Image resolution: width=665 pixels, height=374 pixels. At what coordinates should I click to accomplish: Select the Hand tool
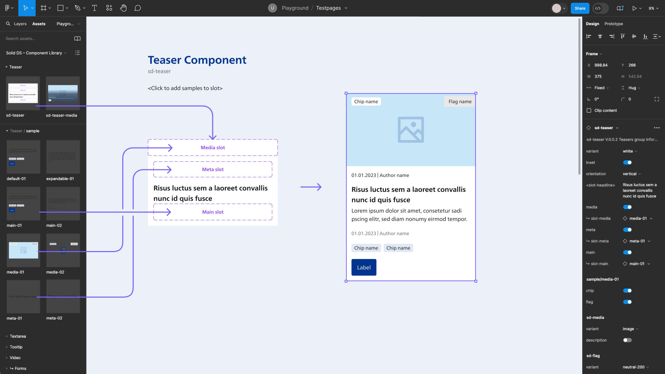click(123, 8)
